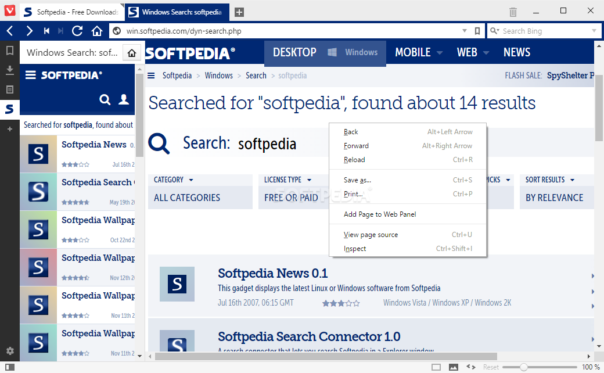Open the closed tabs trash icon
Screen dimensions: 604x373
(x=513, y=12)
